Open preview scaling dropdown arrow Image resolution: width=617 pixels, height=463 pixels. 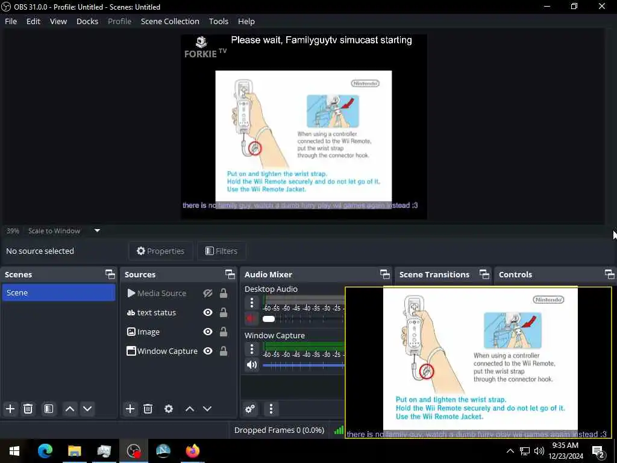(x=97, y=231)
